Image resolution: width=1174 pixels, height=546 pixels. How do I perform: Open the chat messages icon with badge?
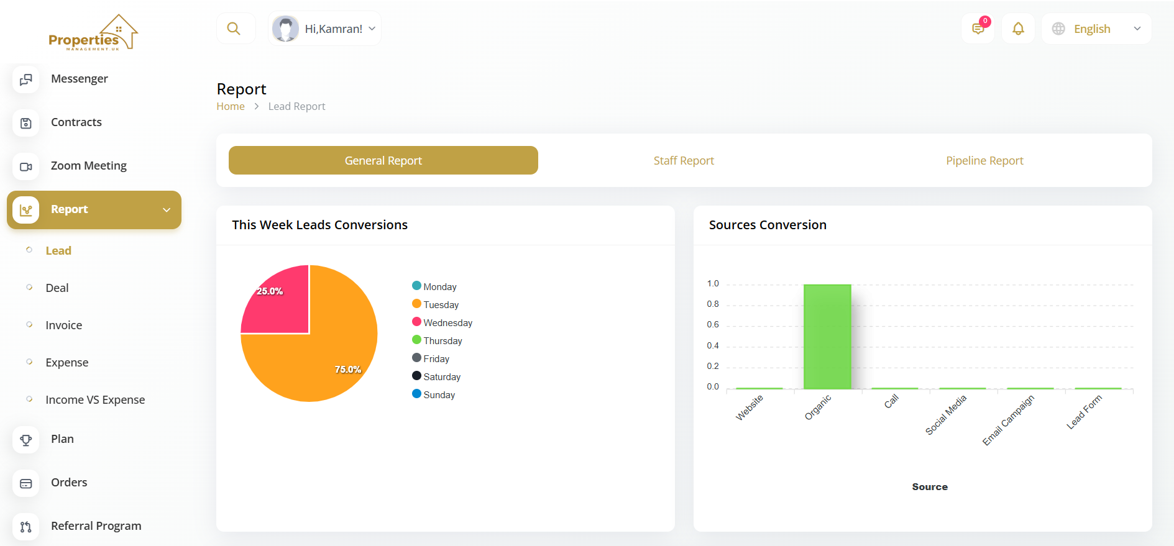click(x=978, y=29)
